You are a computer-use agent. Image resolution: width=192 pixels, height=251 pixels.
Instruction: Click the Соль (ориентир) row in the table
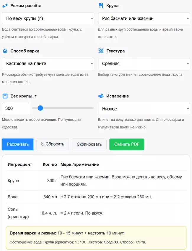point(96,213)
